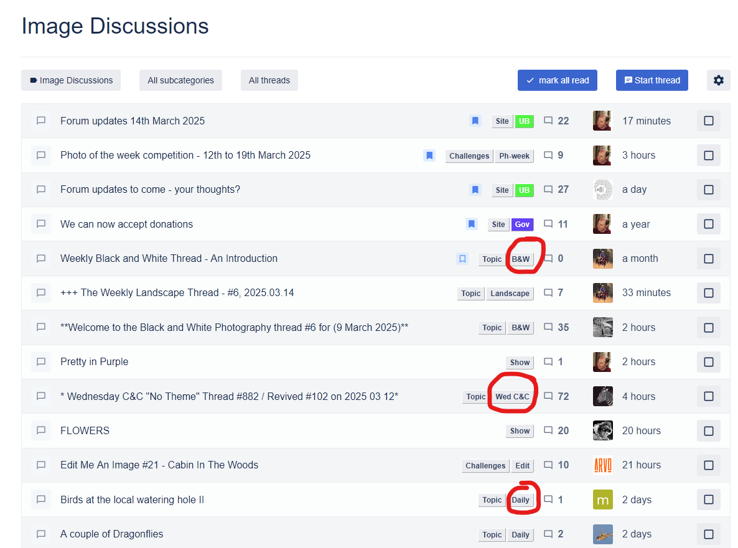
Task: Open the All threads filter
Action: pos(269,80)
